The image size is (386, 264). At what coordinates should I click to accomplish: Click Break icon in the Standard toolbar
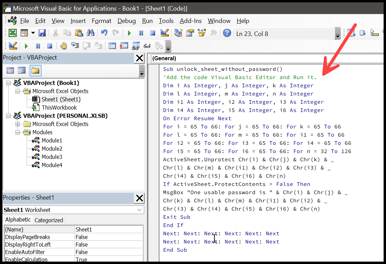tap(141, 33)
